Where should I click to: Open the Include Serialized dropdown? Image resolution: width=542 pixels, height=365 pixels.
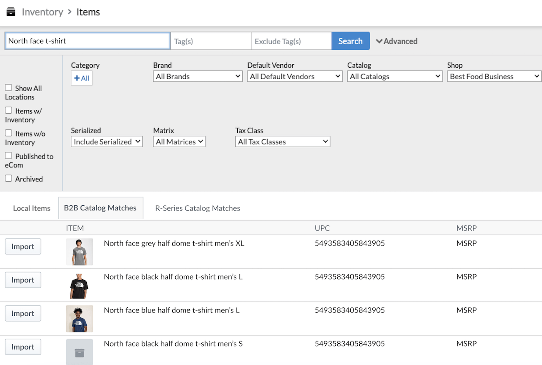[x=107, y=142]
